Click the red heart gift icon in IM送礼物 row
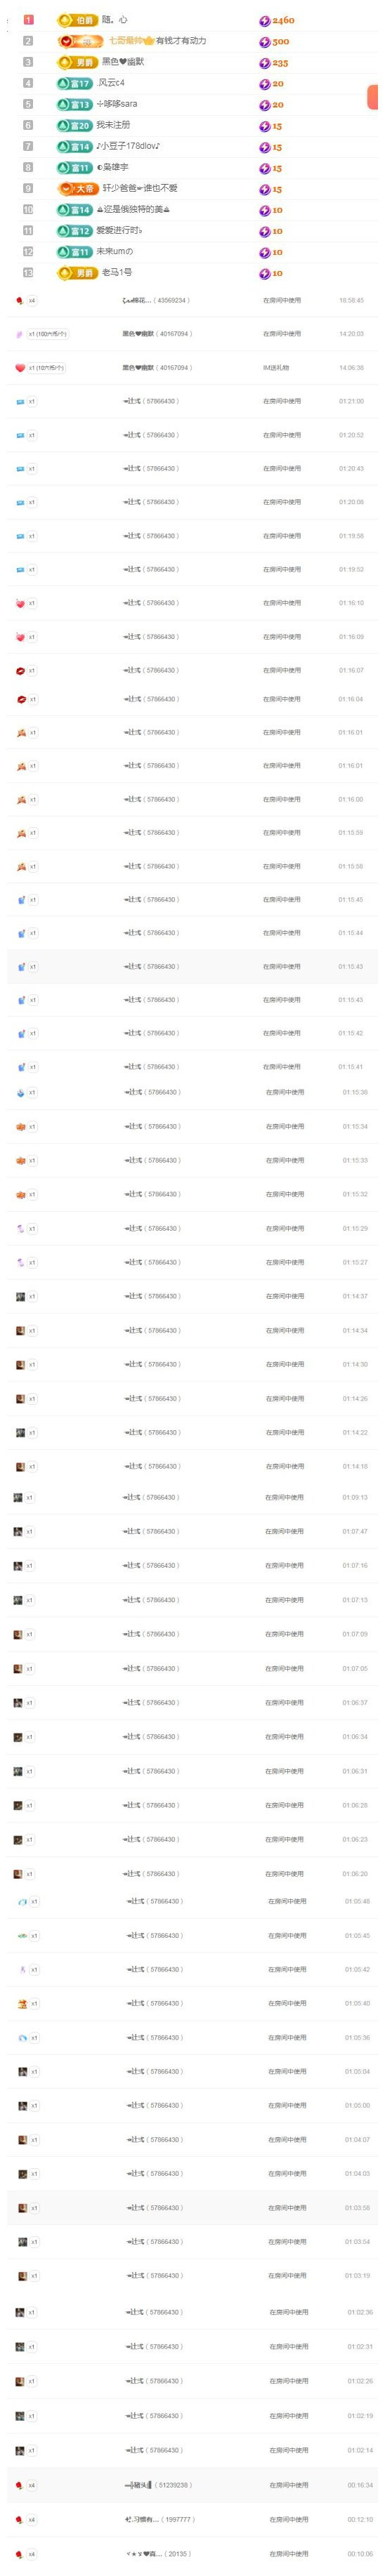 pos(20,368)
